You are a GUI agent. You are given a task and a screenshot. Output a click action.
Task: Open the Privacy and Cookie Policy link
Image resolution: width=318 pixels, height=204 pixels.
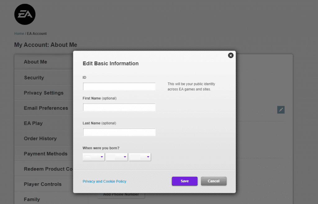104,181
